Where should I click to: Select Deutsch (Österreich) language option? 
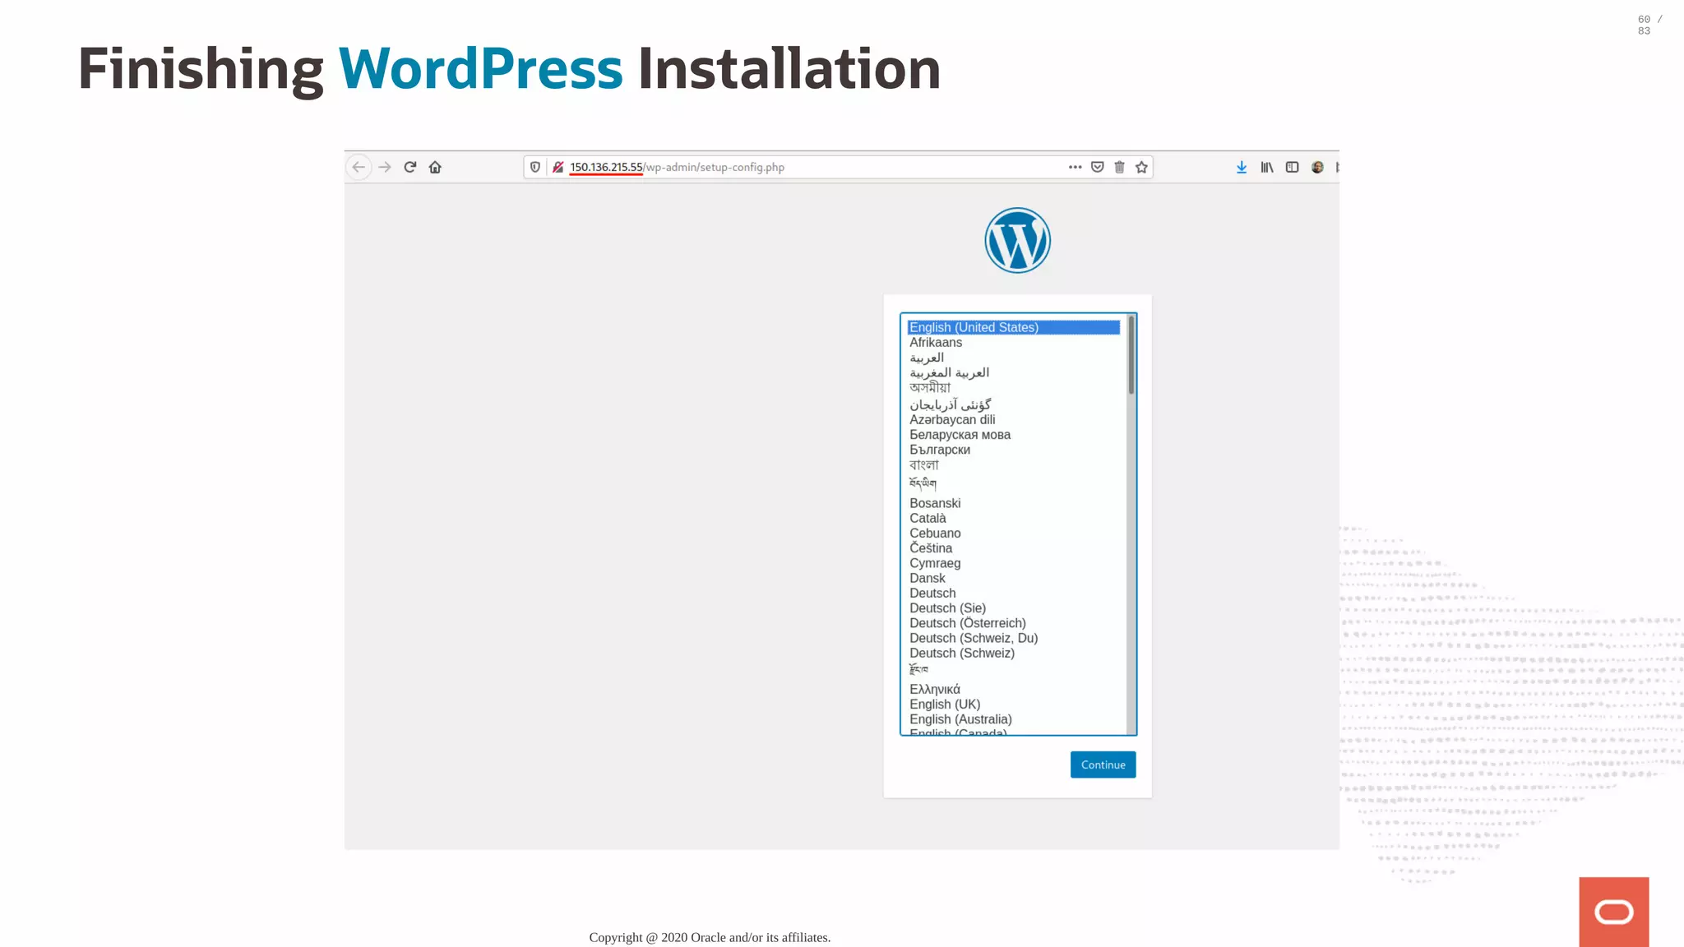[967, 623]
